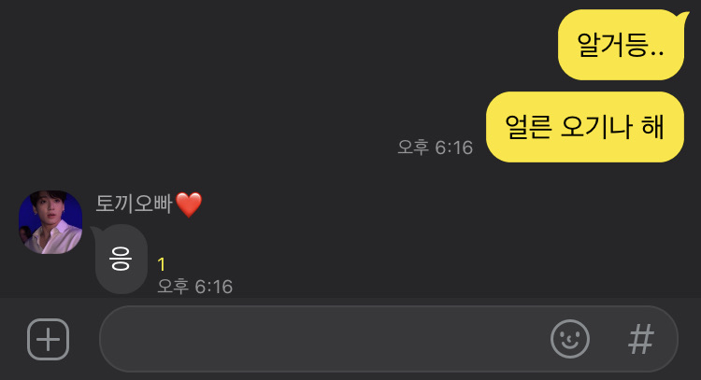Click the tail of the gray 응 bubble
701x380 pixels.
click(x=95, y=230)
